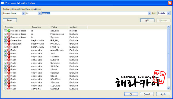The height and width of the screenshot is (99, 173).
Task: Click the exclude icon in $Bitmap row
Action: [9, 73]
